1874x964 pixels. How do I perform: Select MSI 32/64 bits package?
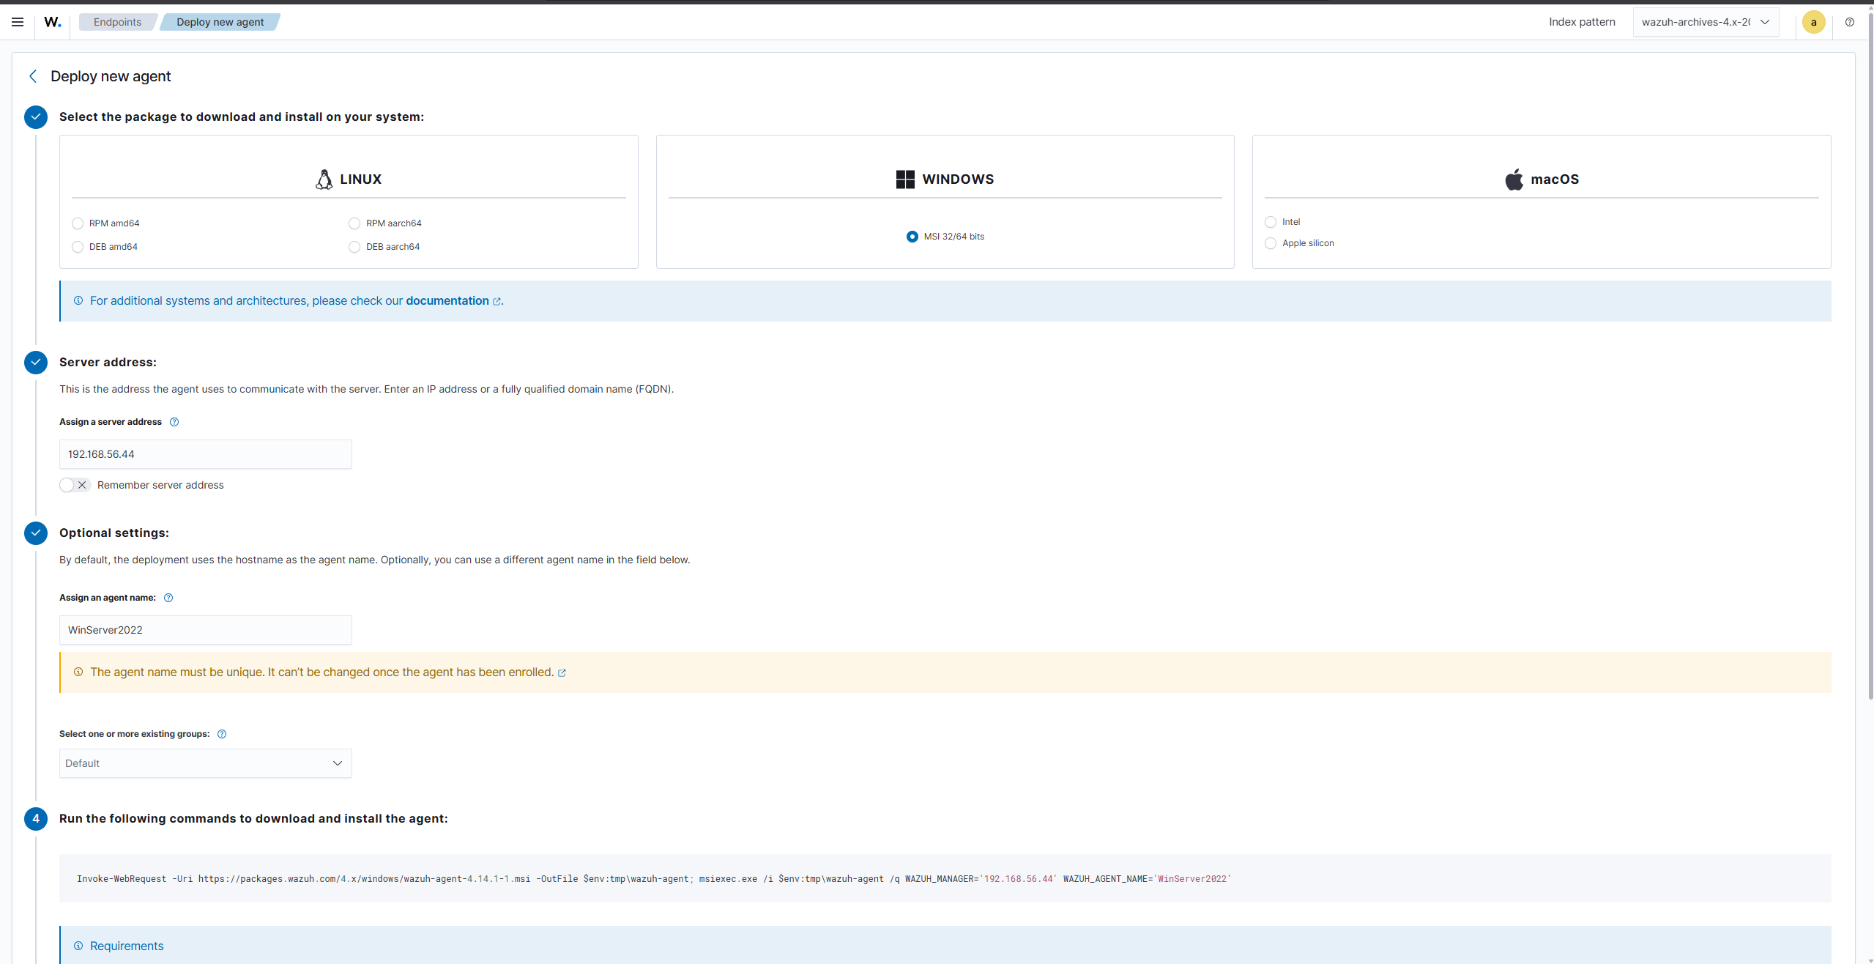click(912, 237)
